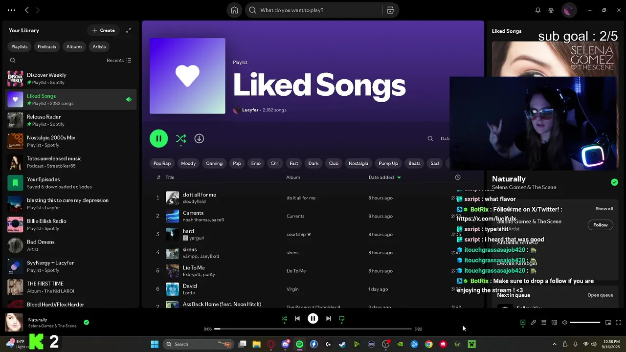The image size is (626, 352).
Task: Adjust the volume slider
Action: point(585,323)
